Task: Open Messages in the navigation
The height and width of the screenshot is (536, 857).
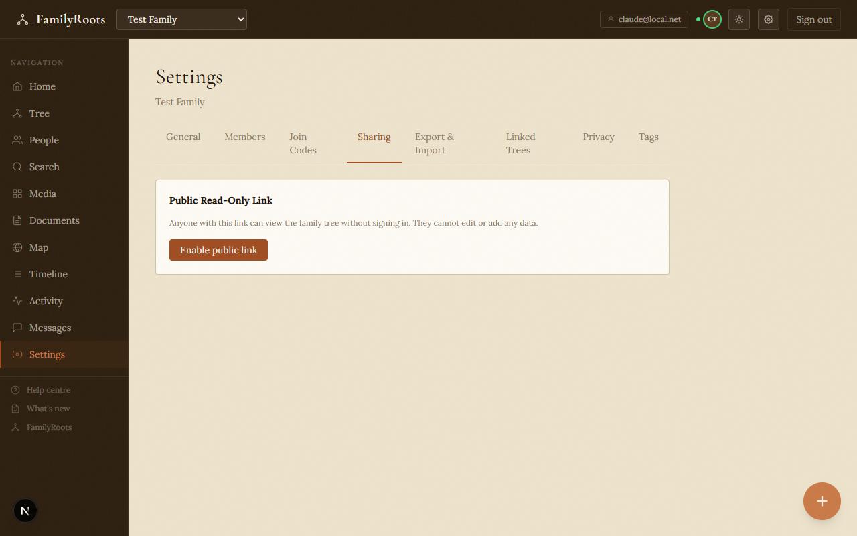Action: pos(50,328)
